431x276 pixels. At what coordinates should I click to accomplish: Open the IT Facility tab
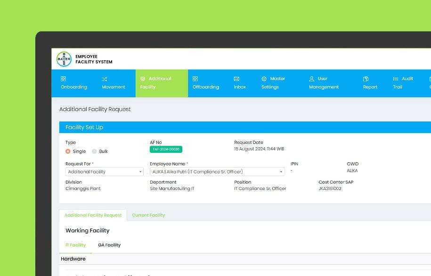tap(75, 245)
